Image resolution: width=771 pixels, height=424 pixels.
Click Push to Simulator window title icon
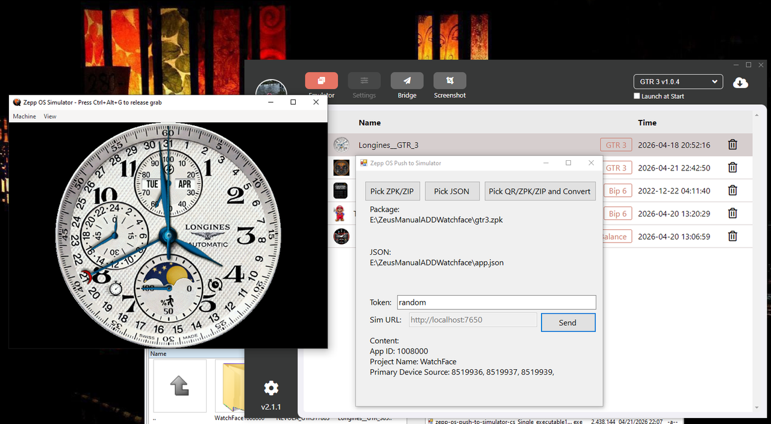363,163
